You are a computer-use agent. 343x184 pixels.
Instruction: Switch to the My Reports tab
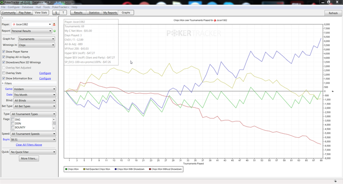(x=110, y=13)
